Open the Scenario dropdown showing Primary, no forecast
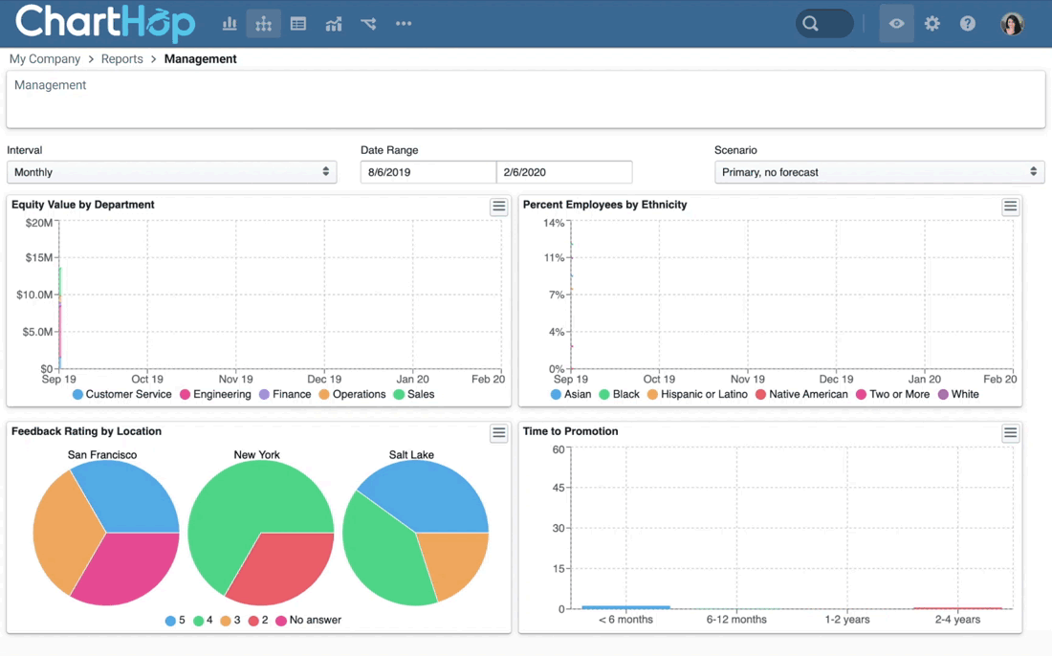1052x656 pixels. [878, 171]
